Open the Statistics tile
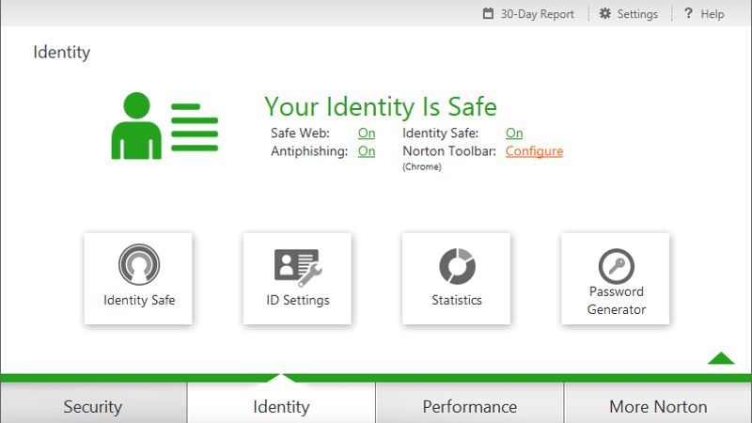The height and width of the screenshot is (423, 752). pyautogui.click(x=456, y=278)
